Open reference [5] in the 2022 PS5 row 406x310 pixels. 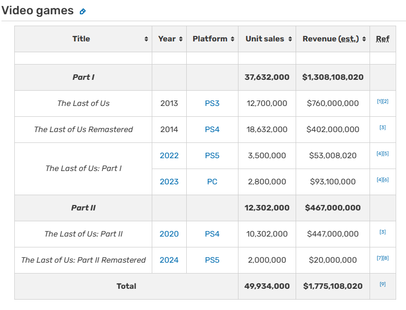click(386, 154)
